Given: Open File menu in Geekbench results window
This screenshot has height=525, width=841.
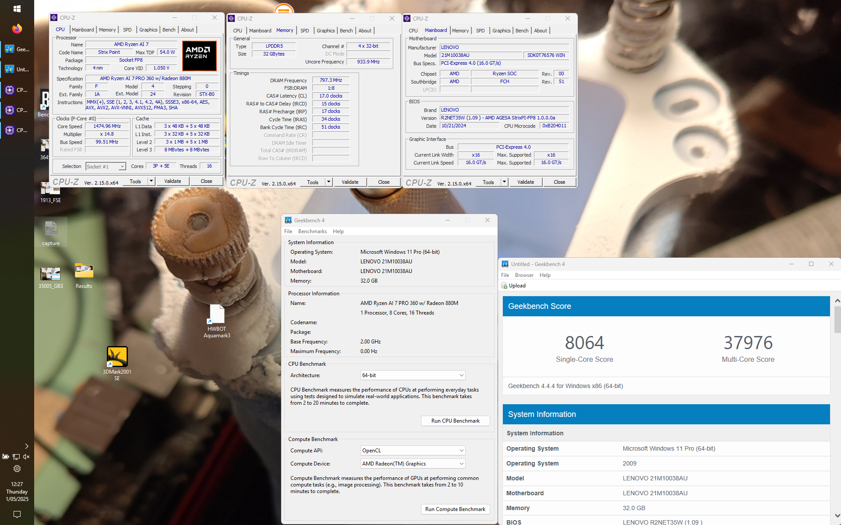Looking at the screenshot, I should pos(505,275).
